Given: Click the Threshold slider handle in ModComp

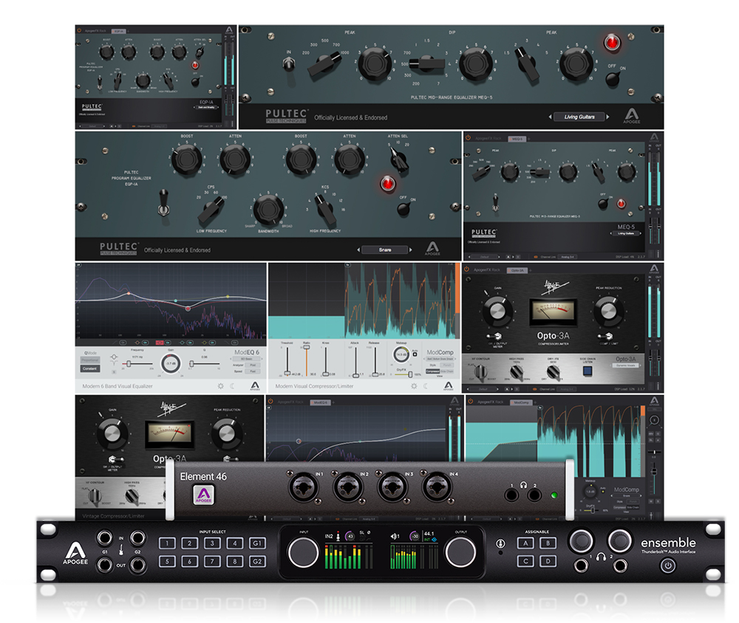Looking at the screenshot, I should click(287, 373).
